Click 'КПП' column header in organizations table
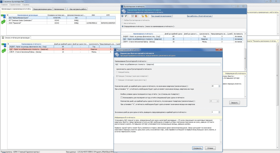The width and height of the screenshot is (280, 153). coord(108,15)
